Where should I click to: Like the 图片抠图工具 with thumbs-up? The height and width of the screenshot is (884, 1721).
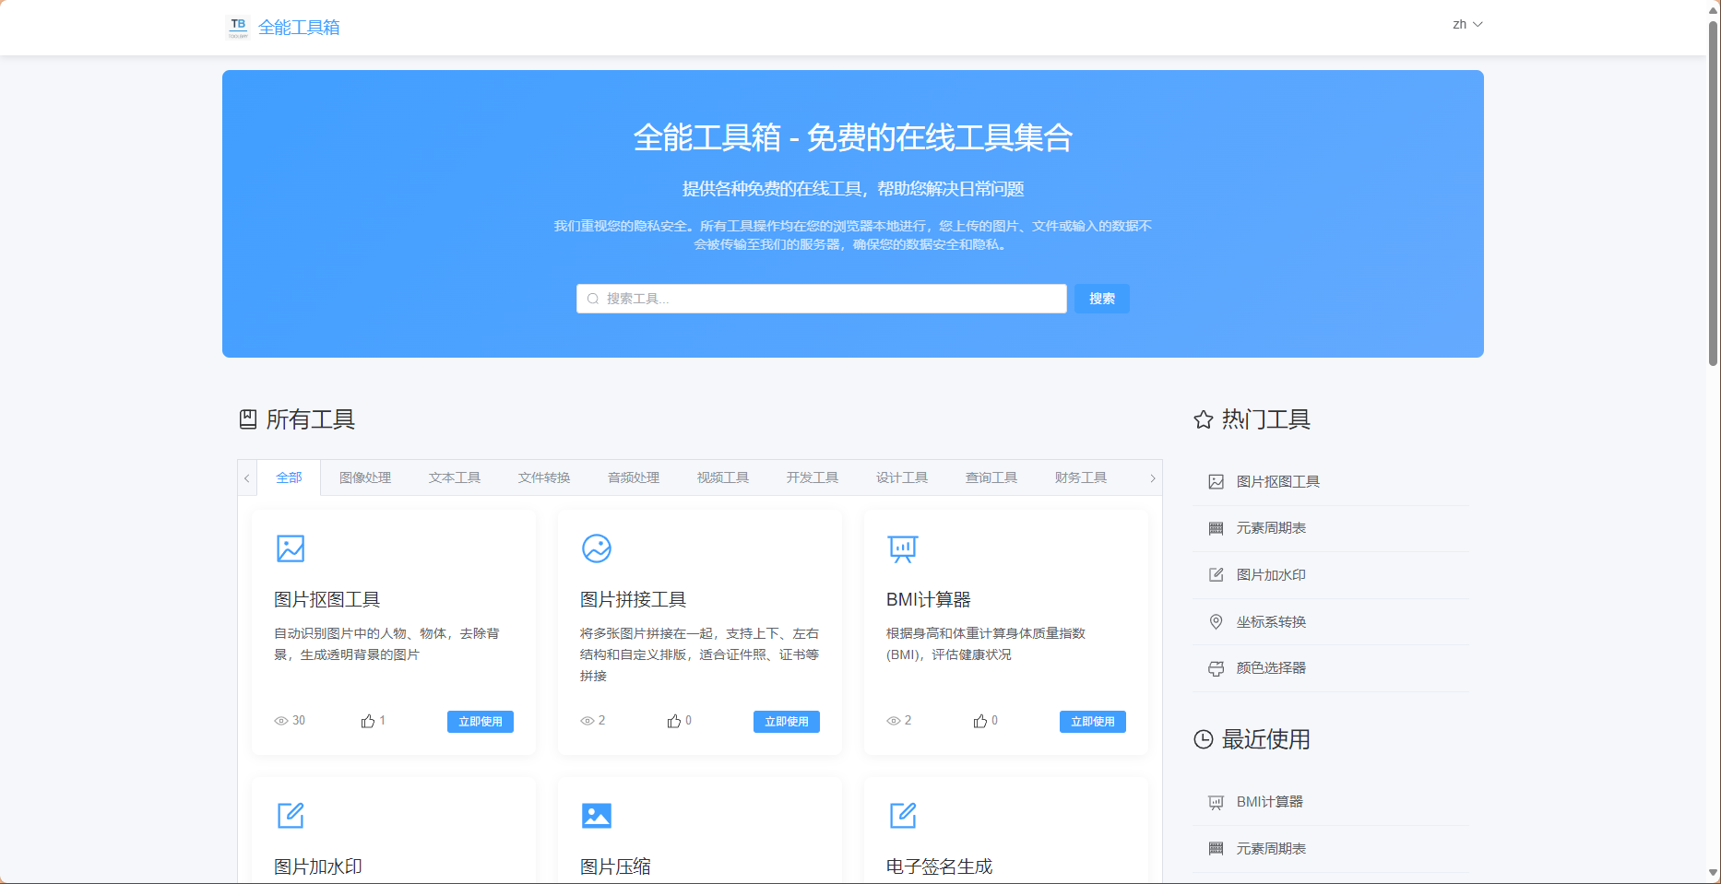click(368, 721)
